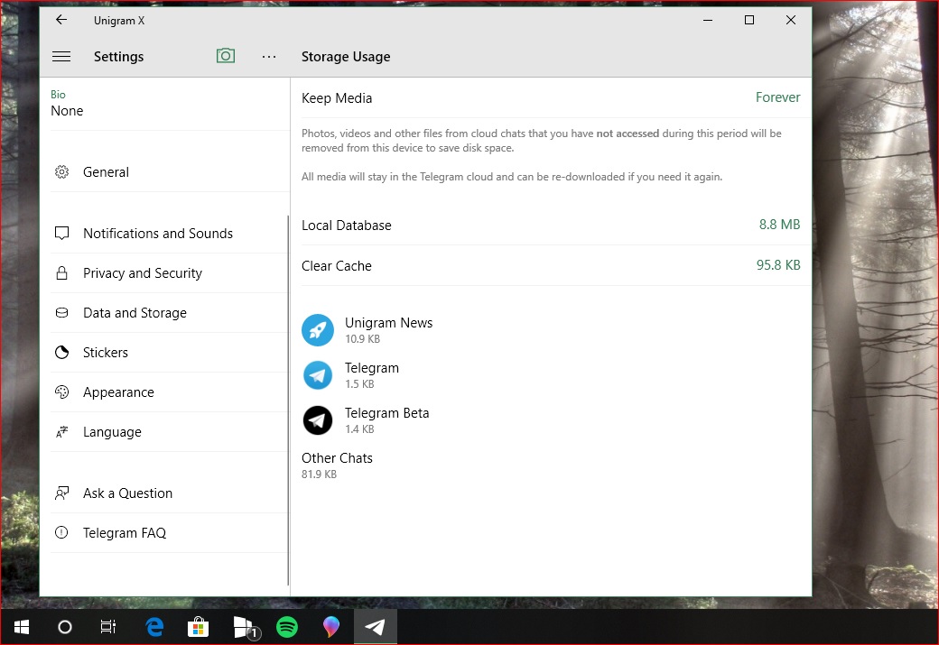Click the Storage Usage page title
Image resolution: width=939 pixels, height=645 pixels.
click(x=346, y=56)
